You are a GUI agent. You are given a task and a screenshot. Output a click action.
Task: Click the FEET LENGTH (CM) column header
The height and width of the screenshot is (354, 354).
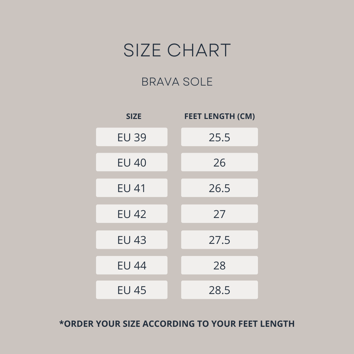pyautogui.click(x=220, y=116)
